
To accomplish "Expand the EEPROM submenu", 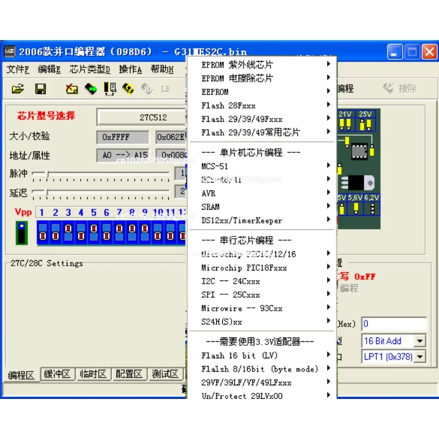I will click(x=262, y=92).
